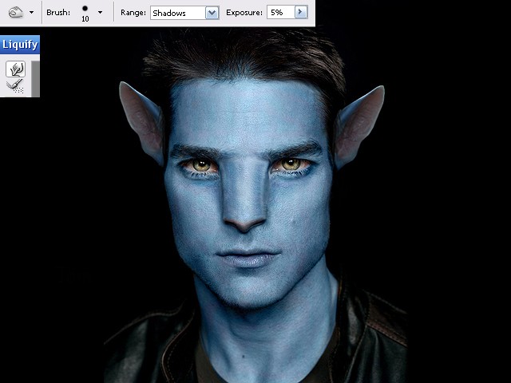Expand the Range dropdown arrow
Screen dimensions: 511x383
point(212,13)
